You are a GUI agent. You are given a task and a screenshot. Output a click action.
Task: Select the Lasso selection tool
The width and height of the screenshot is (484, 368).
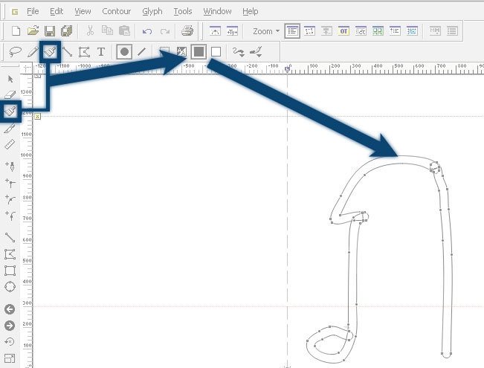click(15, 52)
